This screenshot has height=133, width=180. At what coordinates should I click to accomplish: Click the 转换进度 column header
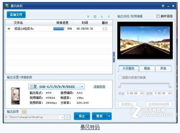(x=62, y=23)
